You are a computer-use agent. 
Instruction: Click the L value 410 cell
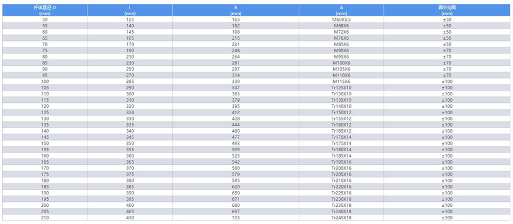coord(130,218)
